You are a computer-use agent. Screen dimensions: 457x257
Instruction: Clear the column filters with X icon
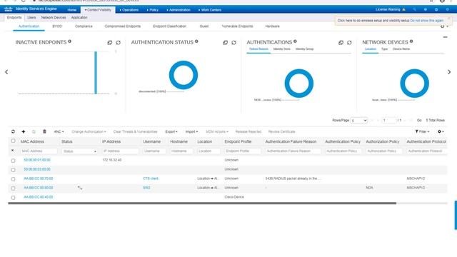point(13,151)
